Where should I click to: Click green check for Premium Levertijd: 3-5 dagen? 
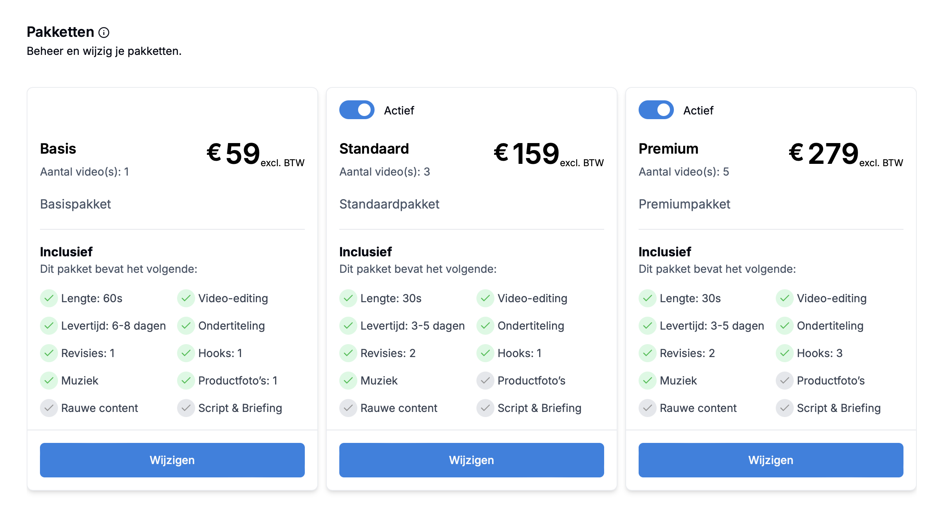pos(648,326)
